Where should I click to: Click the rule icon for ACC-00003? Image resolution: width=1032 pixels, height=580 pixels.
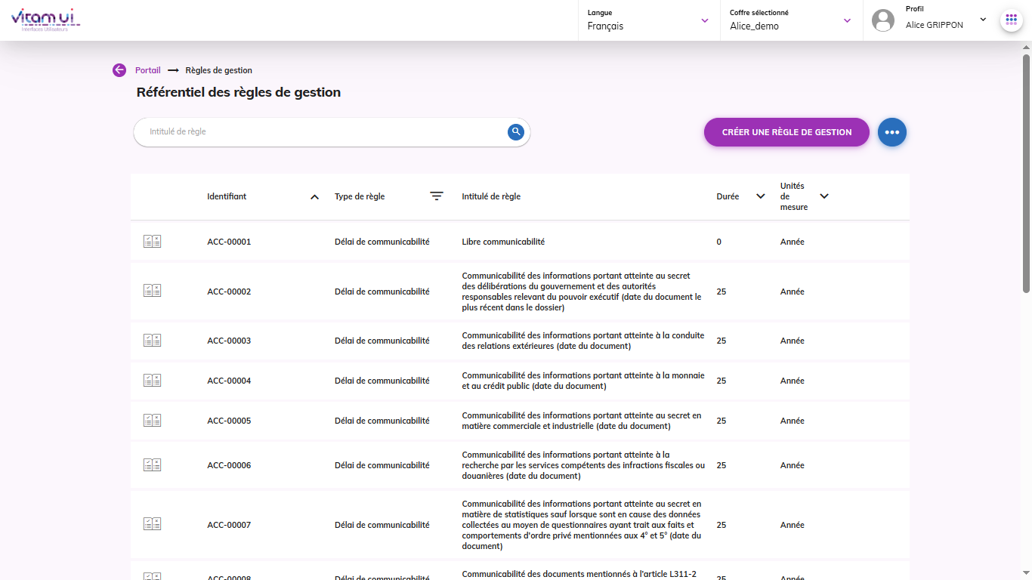point(153,341)
